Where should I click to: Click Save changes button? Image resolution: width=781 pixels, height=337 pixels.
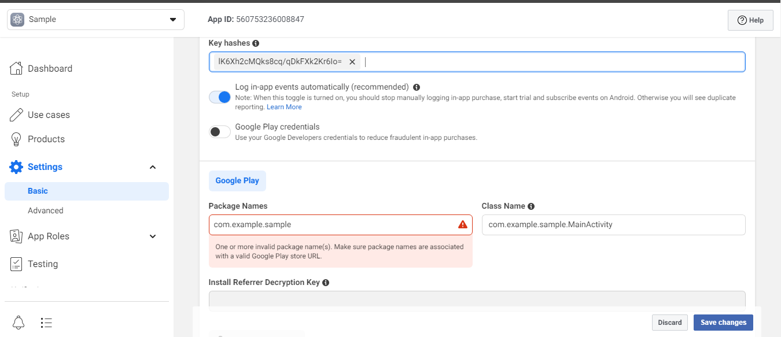click(x=723, y=323)
